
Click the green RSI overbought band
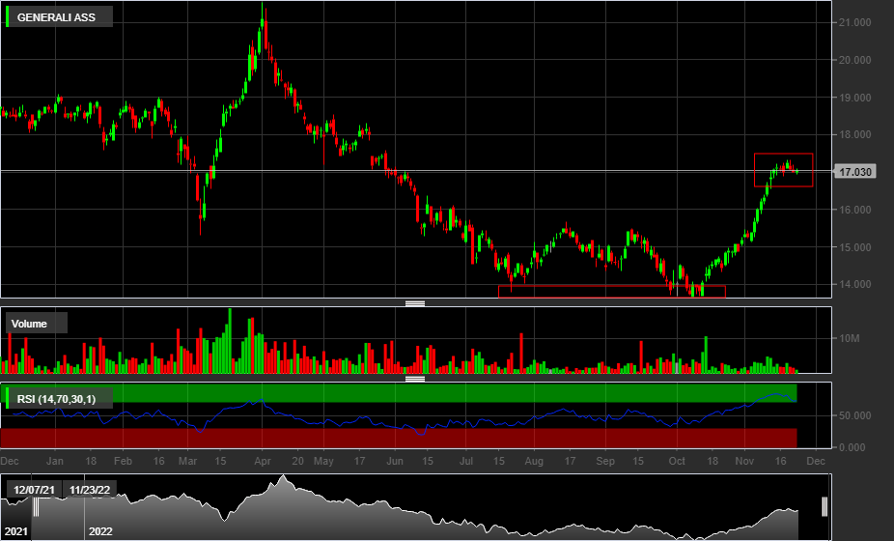pos(399,392)
